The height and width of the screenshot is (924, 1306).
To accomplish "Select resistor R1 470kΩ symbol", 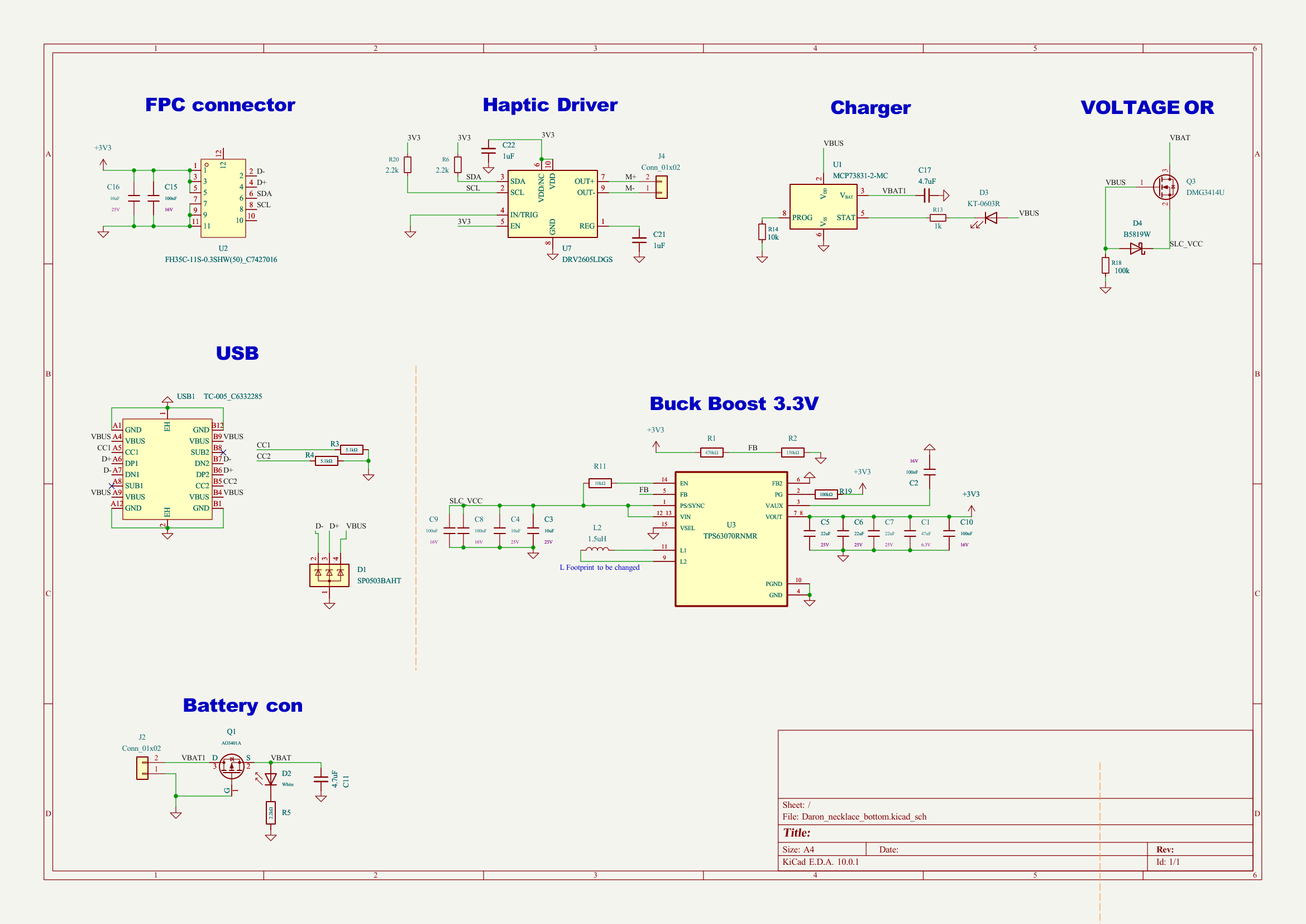I will [711, 453].
